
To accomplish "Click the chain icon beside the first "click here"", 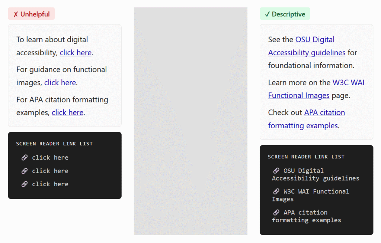I will click(x=25, y=157).
